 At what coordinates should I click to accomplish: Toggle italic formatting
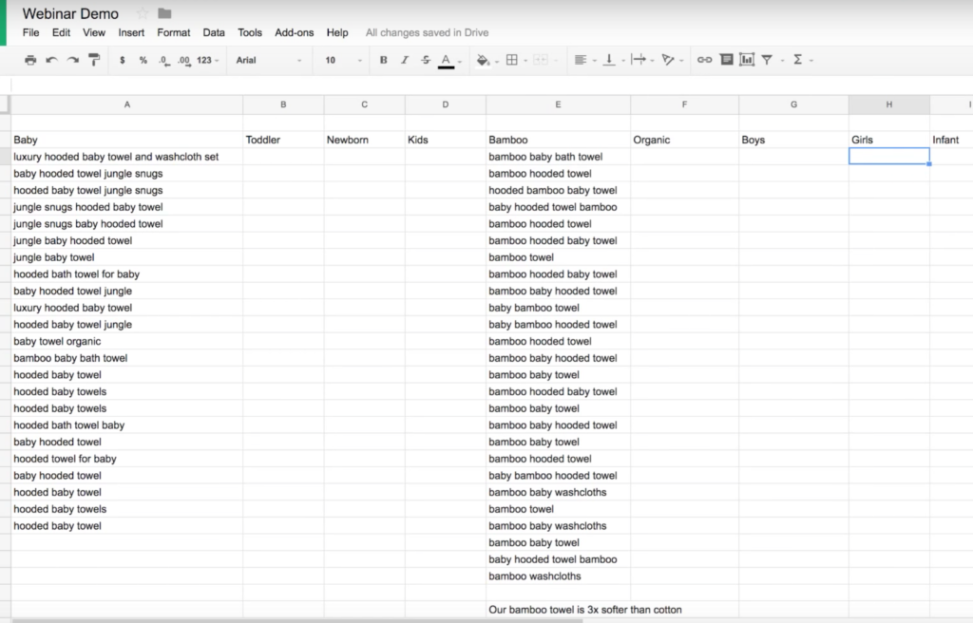pos(405,60)
